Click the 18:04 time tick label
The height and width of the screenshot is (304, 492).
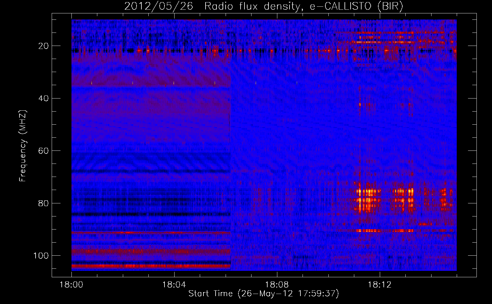(x=174, y=285)
